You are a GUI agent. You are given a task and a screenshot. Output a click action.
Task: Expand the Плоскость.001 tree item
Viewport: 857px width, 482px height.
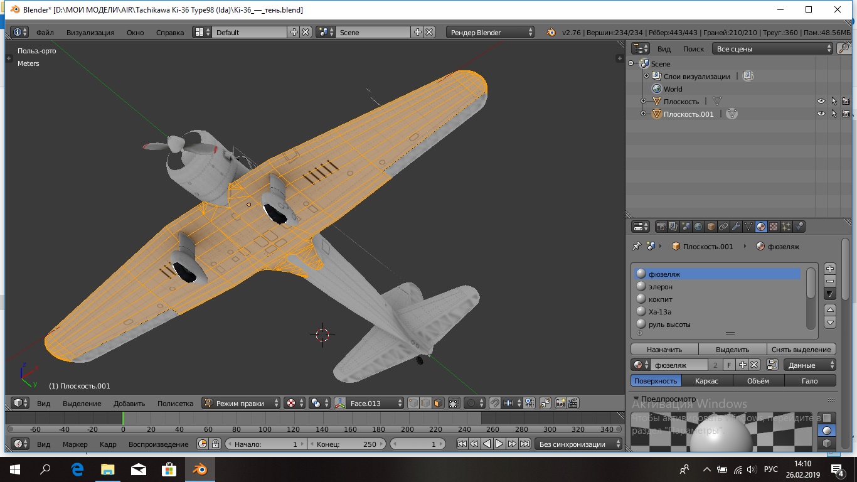[643, 114]
